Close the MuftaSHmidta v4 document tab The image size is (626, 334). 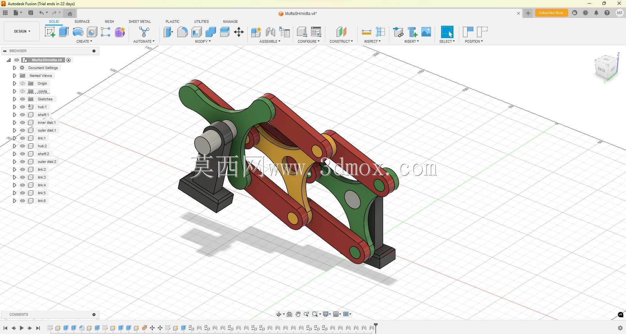pos(518,13)
